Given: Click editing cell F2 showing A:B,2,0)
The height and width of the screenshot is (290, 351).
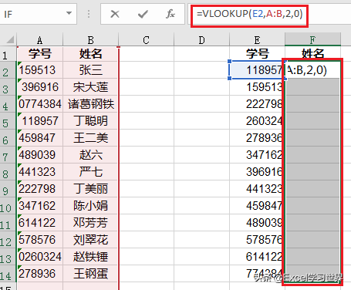Looking at the screenshot, I should (312, 70).
